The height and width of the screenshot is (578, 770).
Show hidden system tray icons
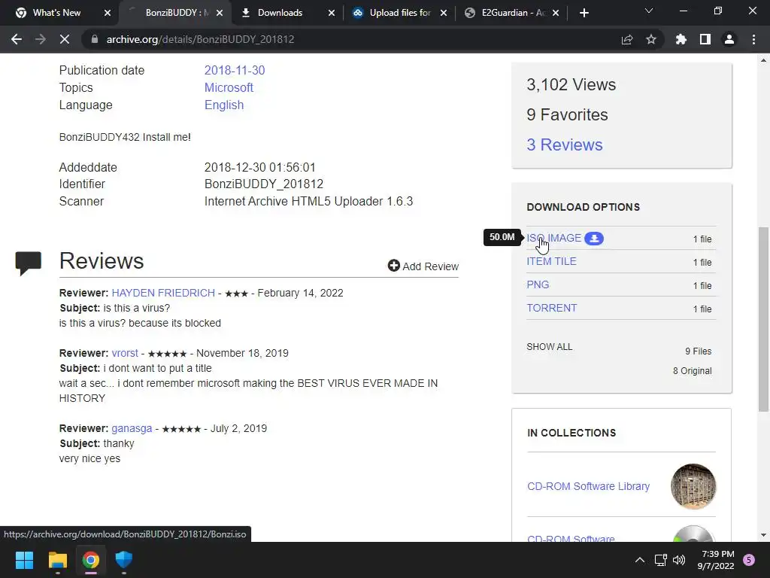click(x=640, y=560)
